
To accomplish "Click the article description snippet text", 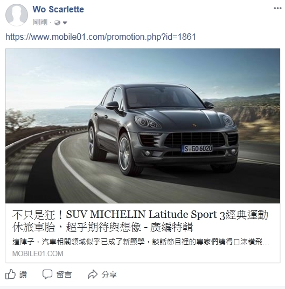I will click(141, 242).
